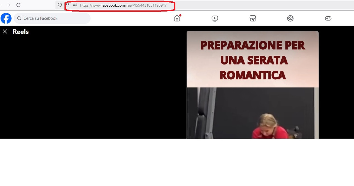Screen dimensions: 354x186
Task: Go forward with the browser arrow
Action: 9,5
